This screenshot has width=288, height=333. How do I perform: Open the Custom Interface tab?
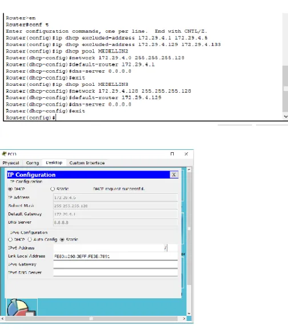click(x=87, y=163)
